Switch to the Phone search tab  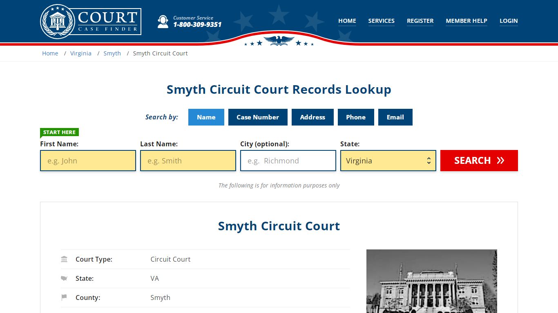(356, 117)
